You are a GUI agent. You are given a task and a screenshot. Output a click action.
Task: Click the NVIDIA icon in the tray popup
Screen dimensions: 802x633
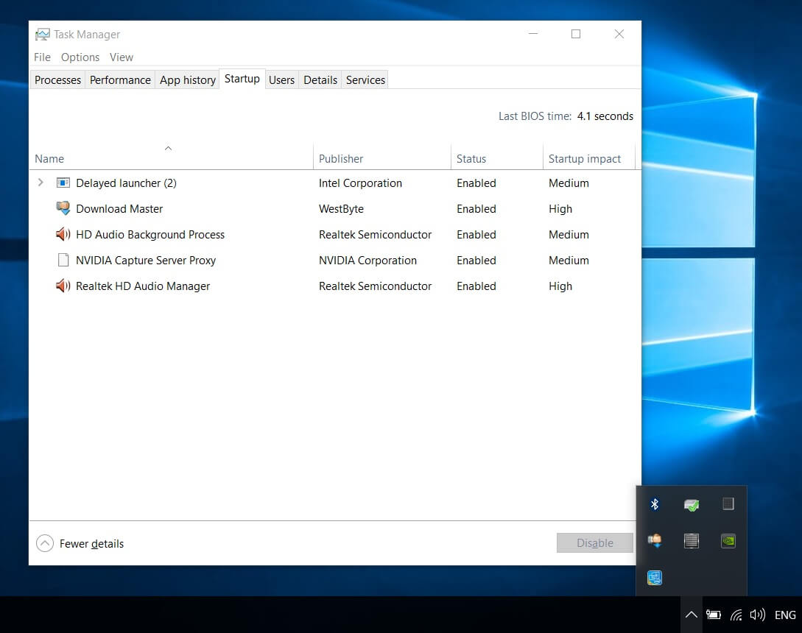point(728,541)
